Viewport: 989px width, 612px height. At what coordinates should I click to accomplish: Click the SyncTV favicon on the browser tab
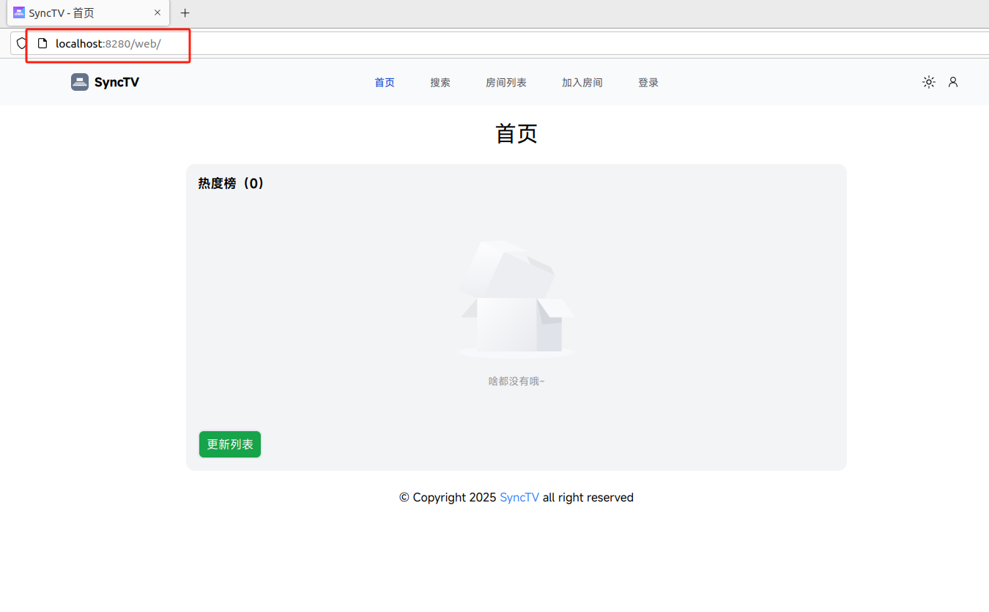(18, 12)
